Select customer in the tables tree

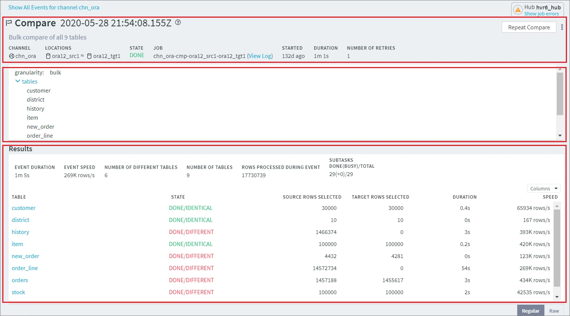[x=38, y=91]
